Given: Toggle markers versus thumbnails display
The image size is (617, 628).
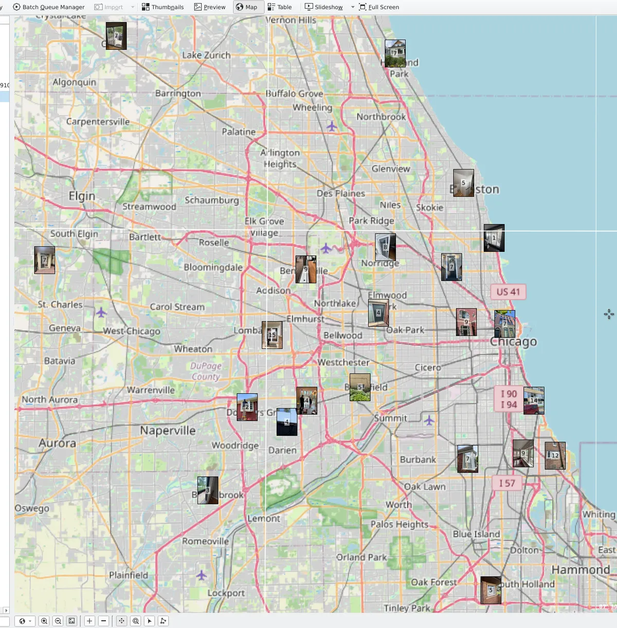Looking at the screenshot, I should click(x=72, y=621).
